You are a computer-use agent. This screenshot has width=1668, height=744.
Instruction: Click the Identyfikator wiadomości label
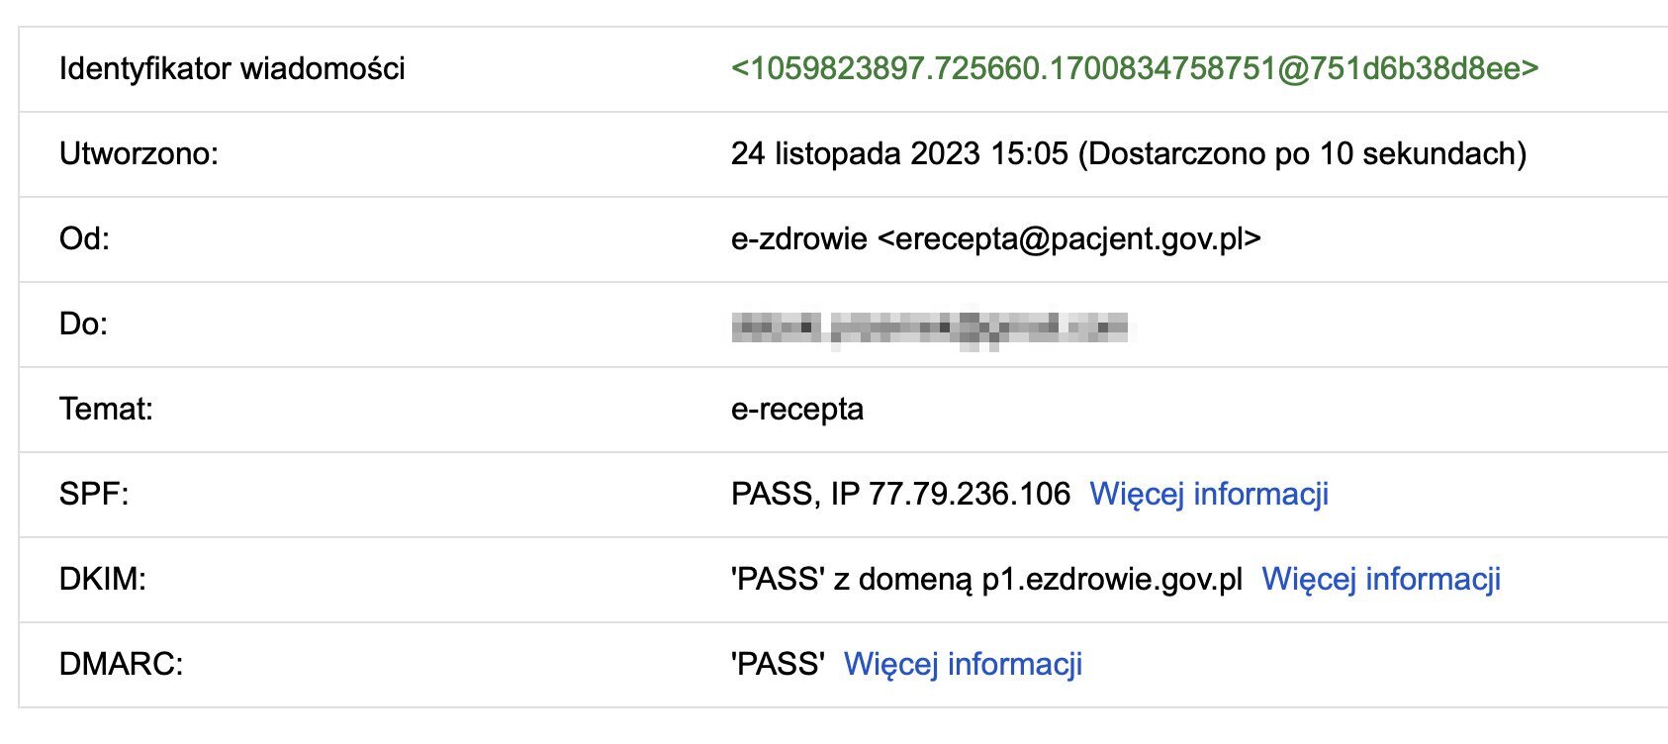pyautogui.click(x=232, y=68)
